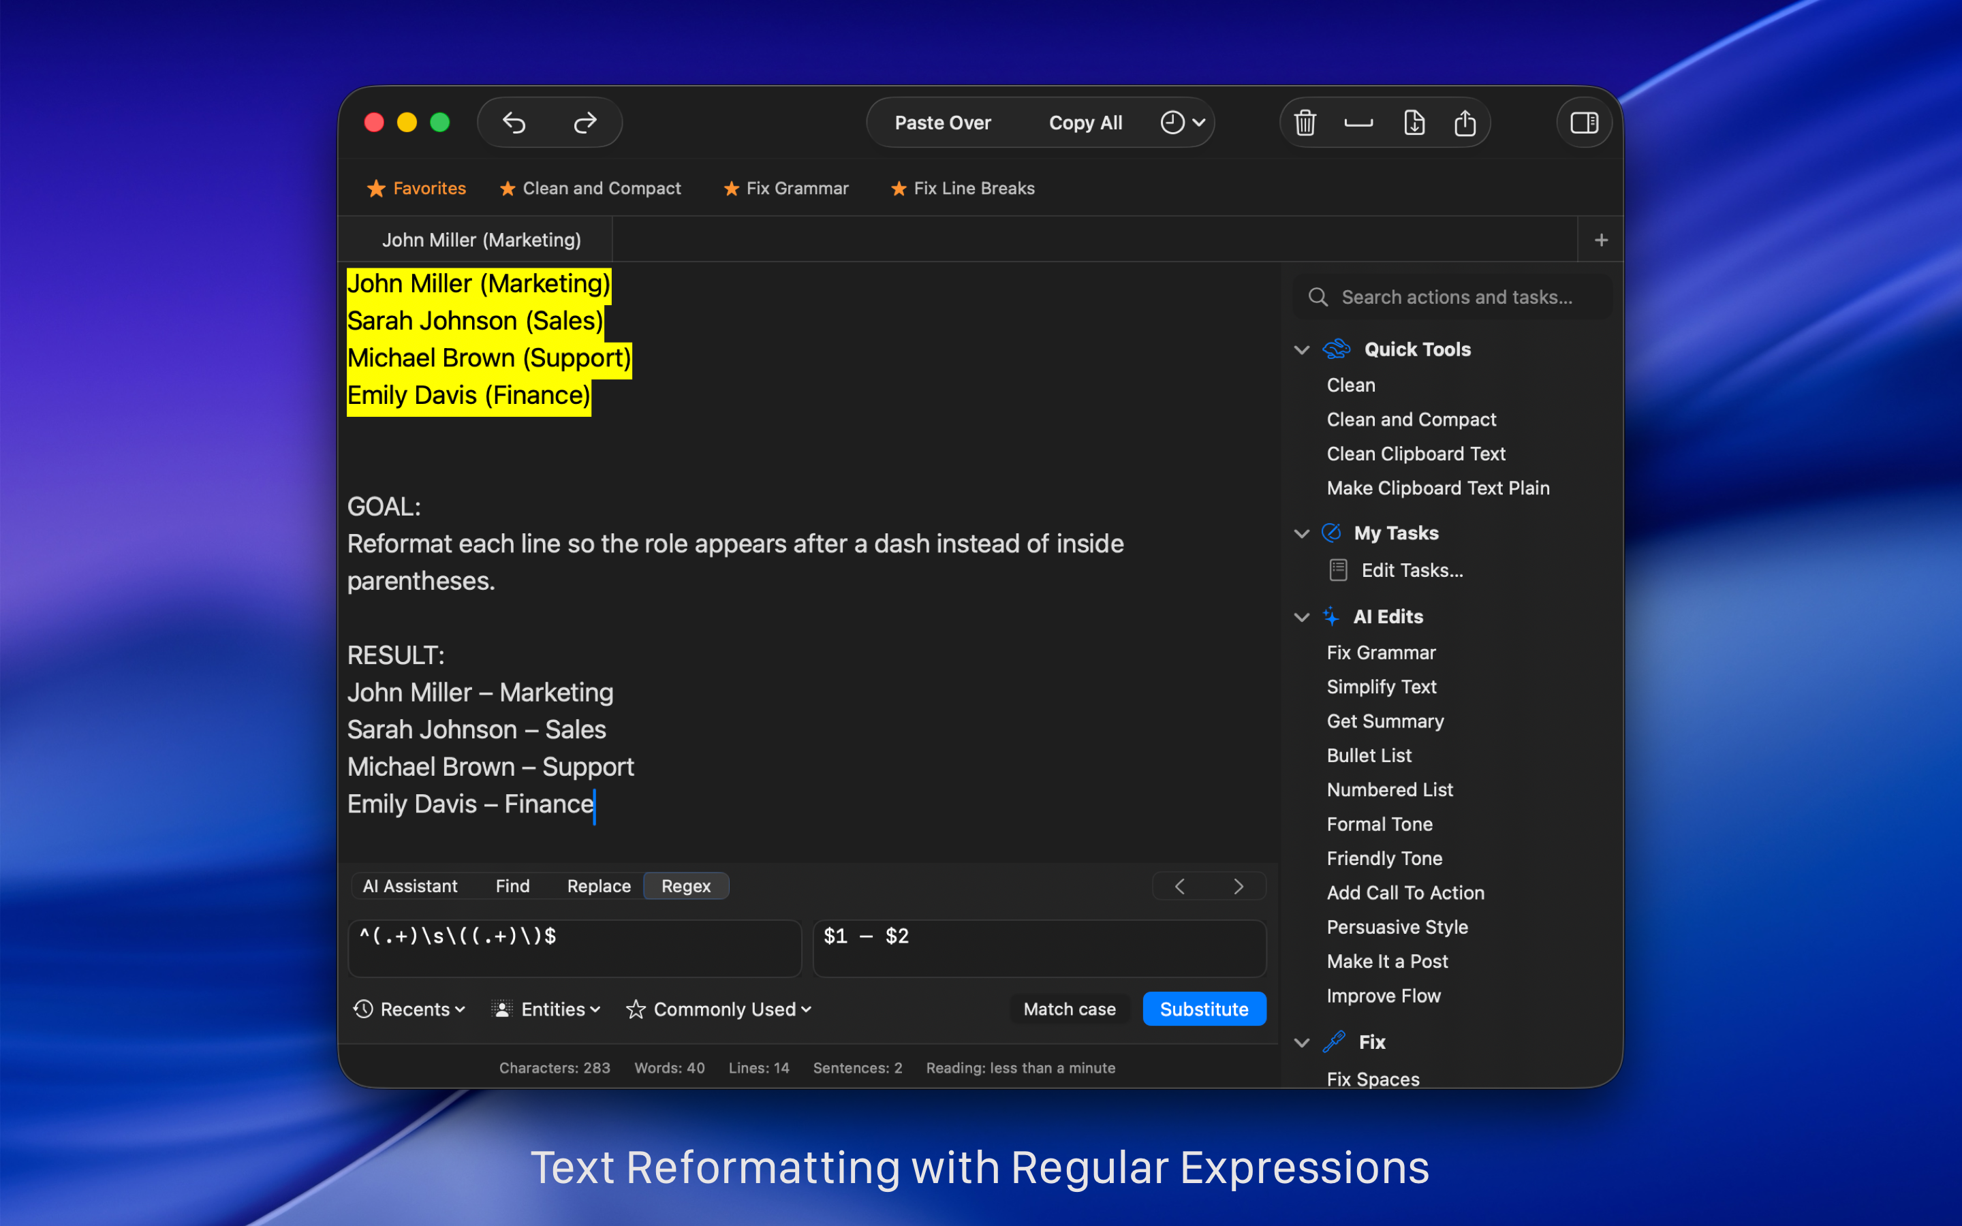Click the search actions and tasks field

point(1456,297)
